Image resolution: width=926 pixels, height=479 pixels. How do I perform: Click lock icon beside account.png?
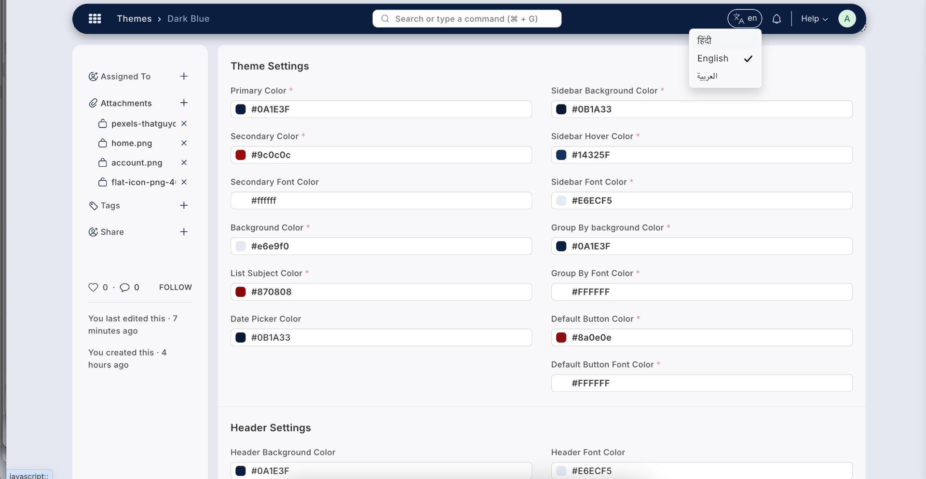[x=102, y=162]
